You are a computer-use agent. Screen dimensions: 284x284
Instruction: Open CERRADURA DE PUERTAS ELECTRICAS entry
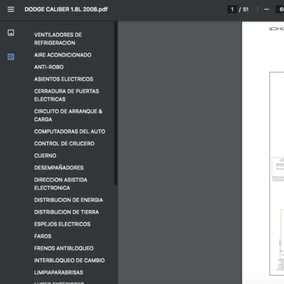[66, 95]
